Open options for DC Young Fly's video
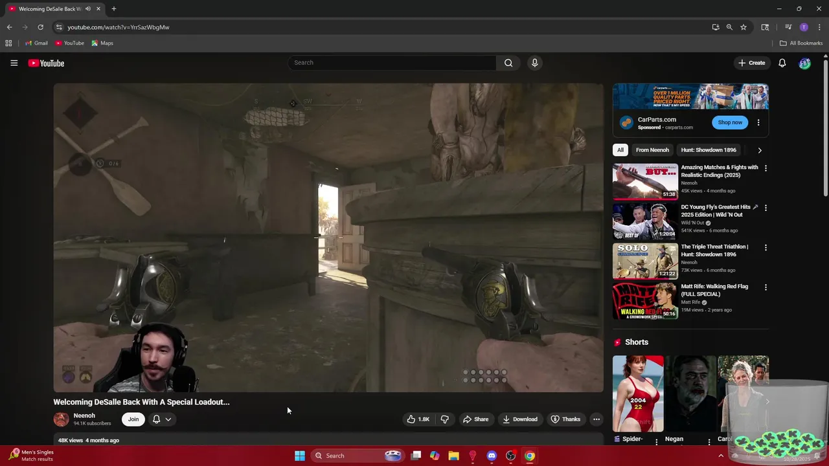Screen dimensions: 829x466 click(x=766, y=208)
